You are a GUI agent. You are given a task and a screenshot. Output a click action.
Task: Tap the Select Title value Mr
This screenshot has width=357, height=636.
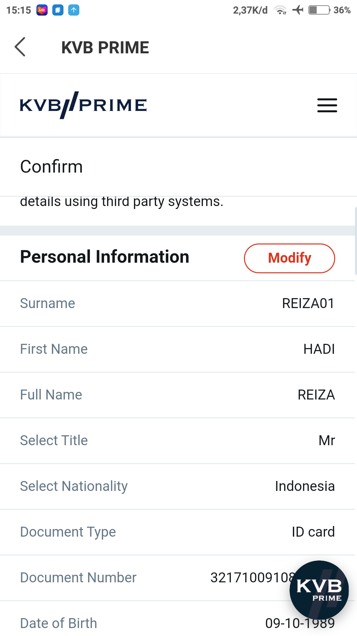[x=327, y=441]
